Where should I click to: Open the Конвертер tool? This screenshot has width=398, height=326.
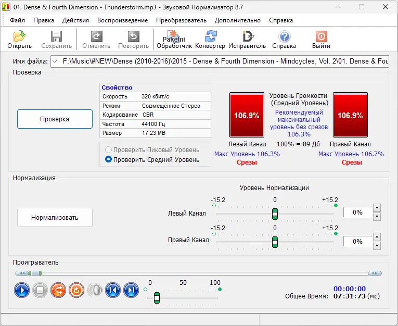pyautogui.click(x=210, y=40)
